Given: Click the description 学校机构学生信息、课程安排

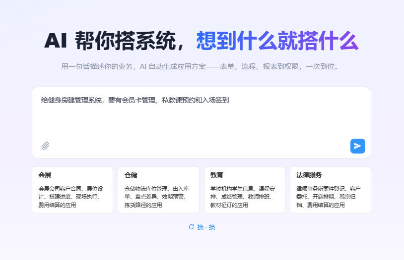Looking at the screenshot, I should (243, 197).
